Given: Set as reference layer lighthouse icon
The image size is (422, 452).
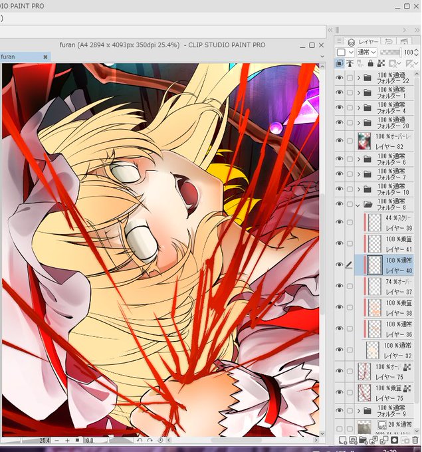Looking at the screenshot, I should point(350,63).
